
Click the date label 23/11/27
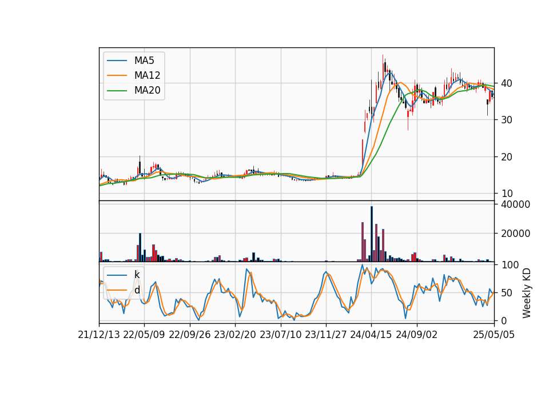(x=326, y=335)
